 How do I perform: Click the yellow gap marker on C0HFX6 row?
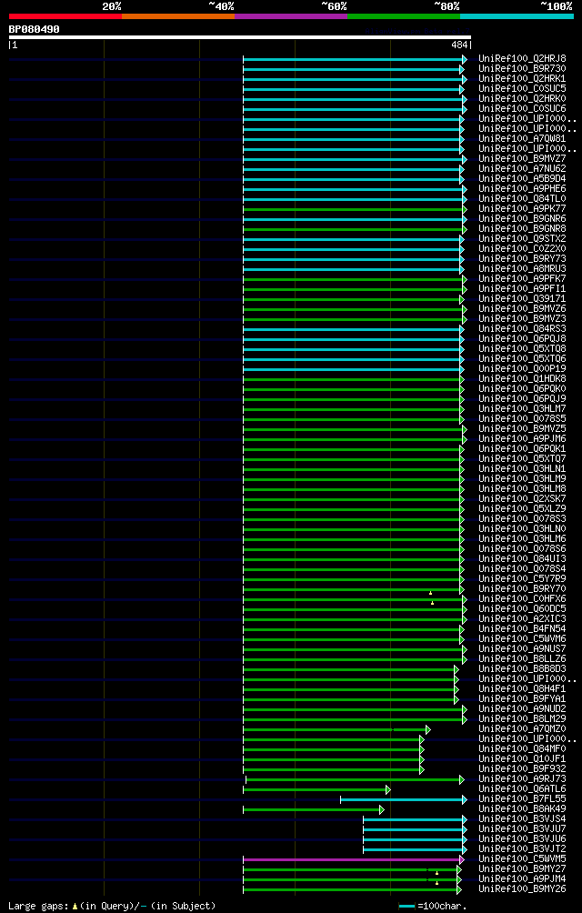433,603
